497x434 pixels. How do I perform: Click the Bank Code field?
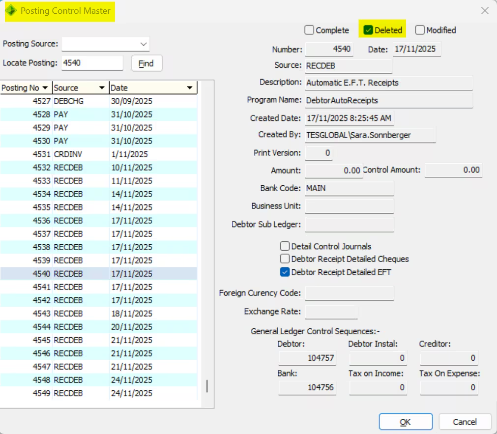click(x=349, y=188)
